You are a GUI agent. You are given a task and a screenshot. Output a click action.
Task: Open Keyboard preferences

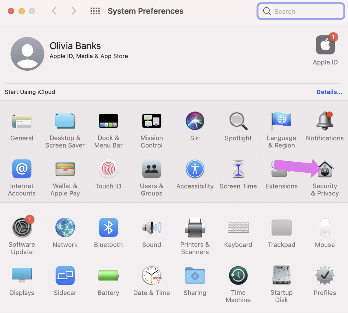(238, 228)
